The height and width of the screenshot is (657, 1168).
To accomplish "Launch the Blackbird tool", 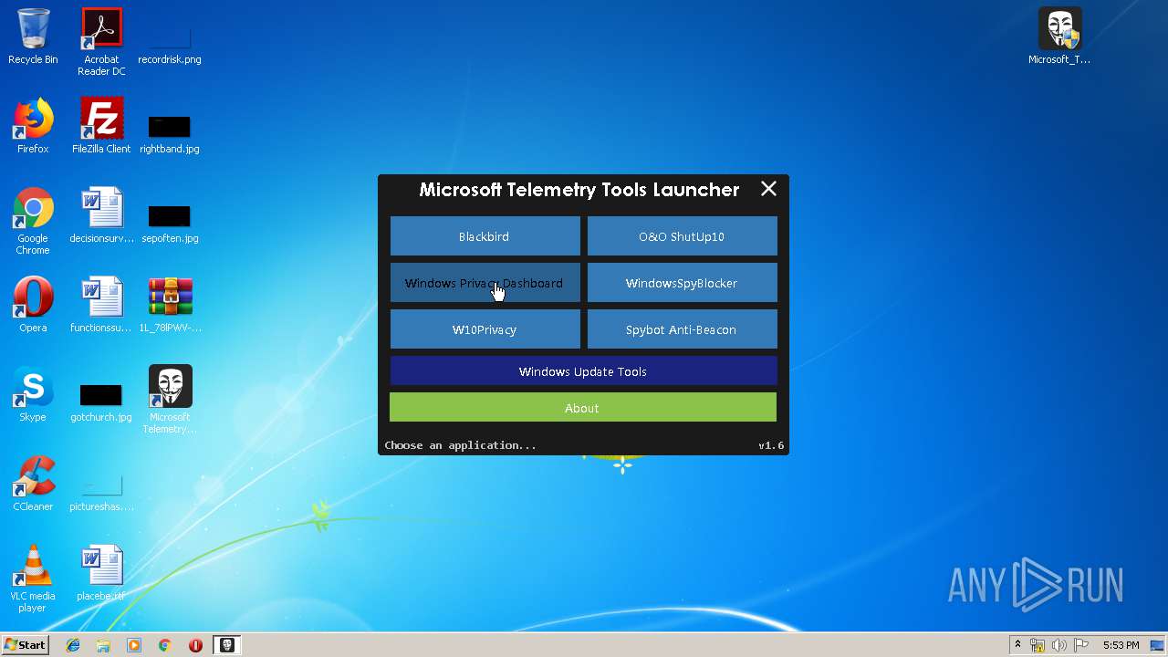I will [x=485, y=236].
